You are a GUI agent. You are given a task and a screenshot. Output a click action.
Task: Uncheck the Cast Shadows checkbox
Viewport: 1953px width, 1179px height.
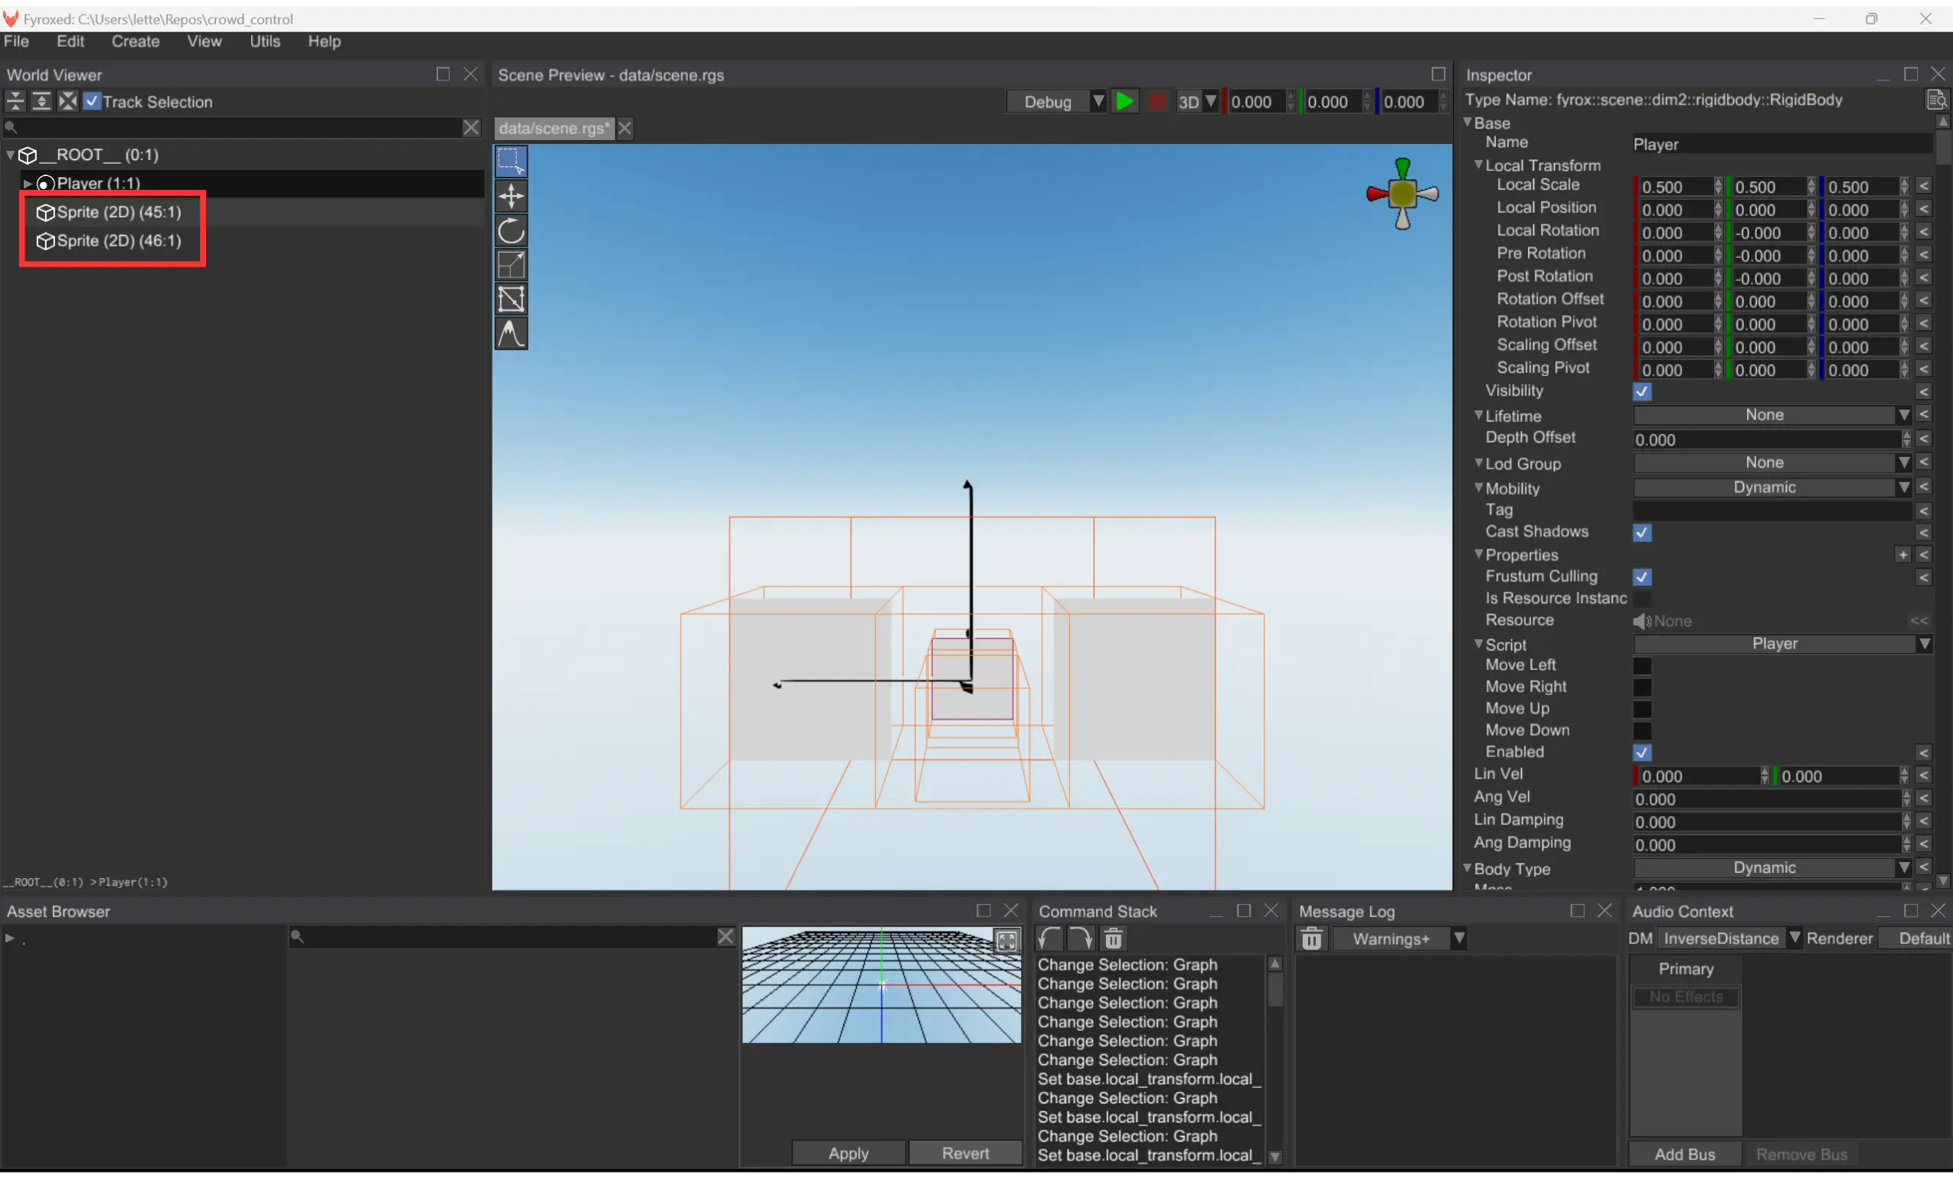[1641, 532]
